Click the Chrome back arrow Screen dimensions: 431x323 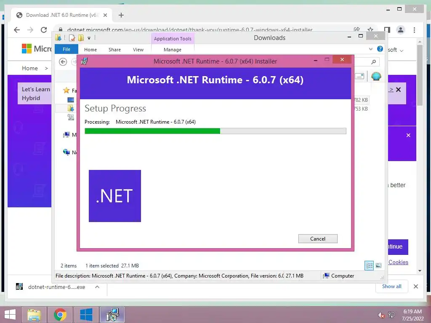pyautogui.click(x=17, y=30)
